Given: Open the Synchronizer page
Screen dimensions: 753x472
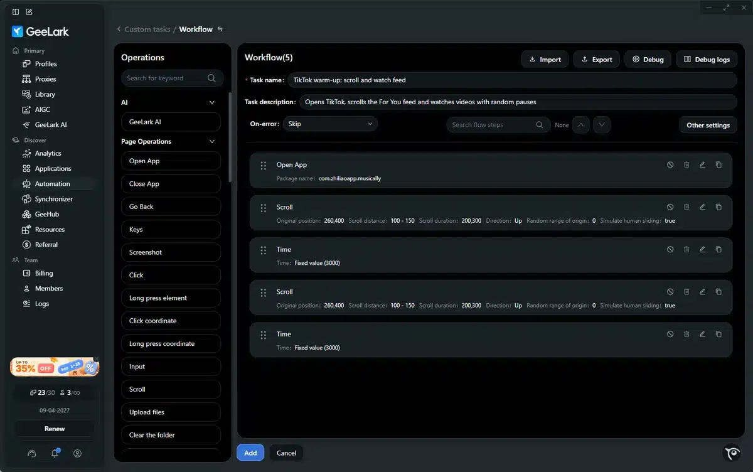Looking at the screenshot, I should click(x=54, y=199).
